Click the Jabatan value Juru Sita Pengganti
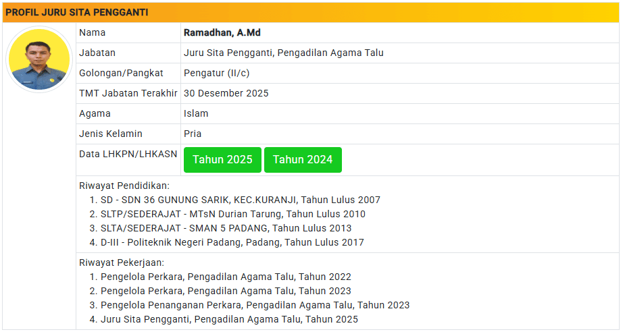Screen dimensions: 623x334 pos(283,53)
